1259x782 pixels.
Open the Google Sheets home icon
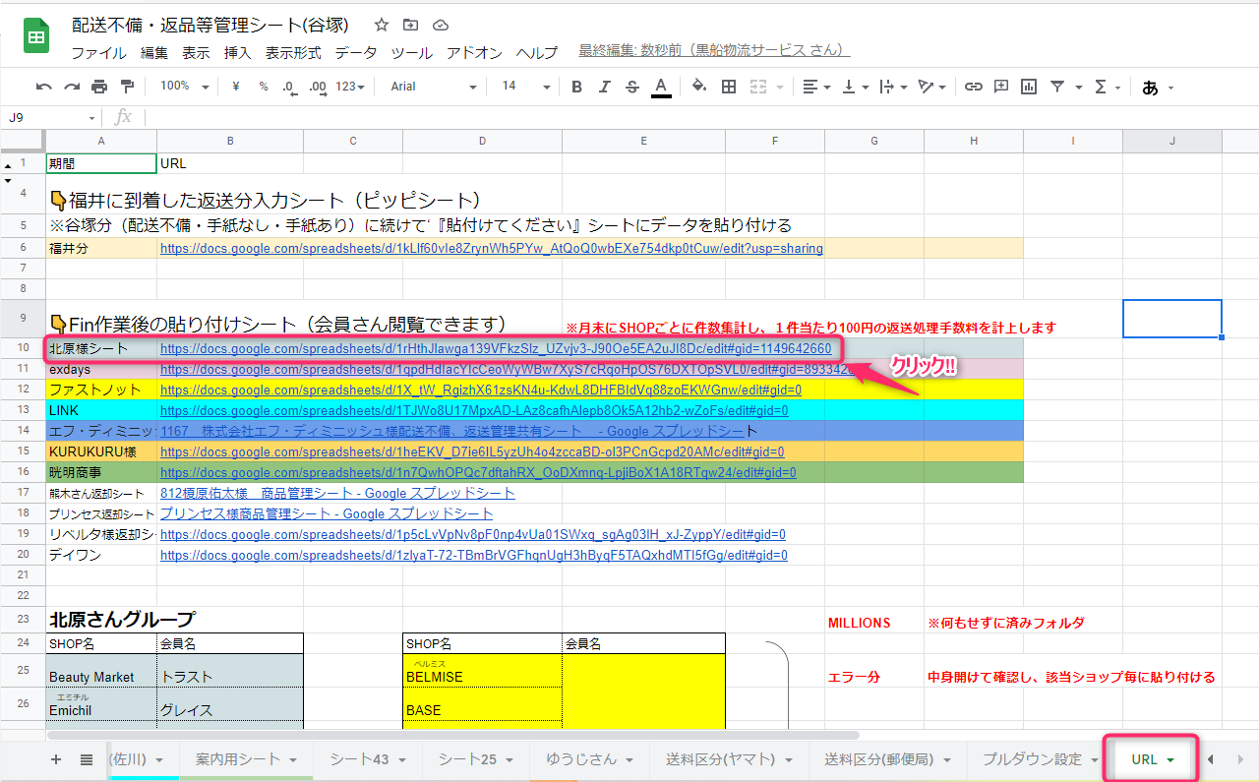point(36,36)
